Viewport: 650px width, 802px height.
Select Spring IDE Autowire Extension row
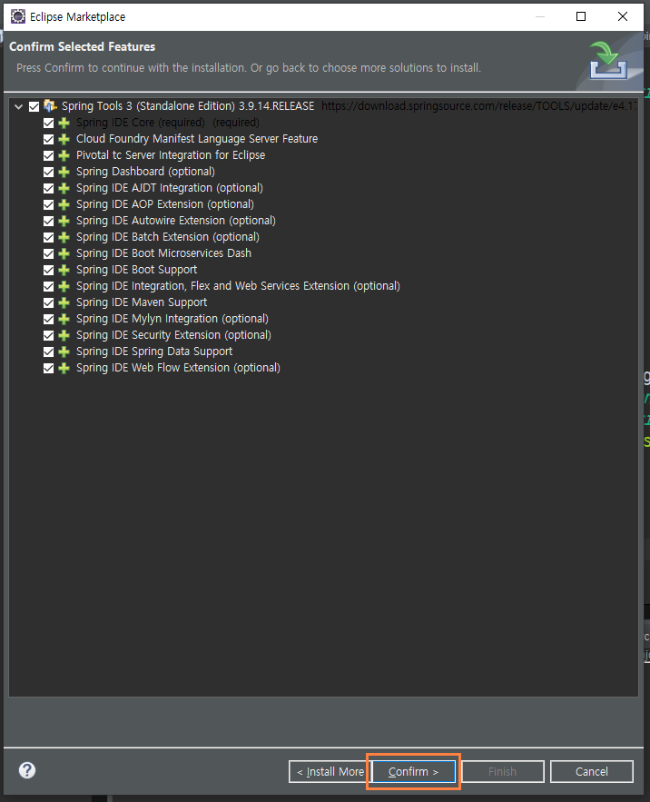pyautogui.click(x=176, y=221)
